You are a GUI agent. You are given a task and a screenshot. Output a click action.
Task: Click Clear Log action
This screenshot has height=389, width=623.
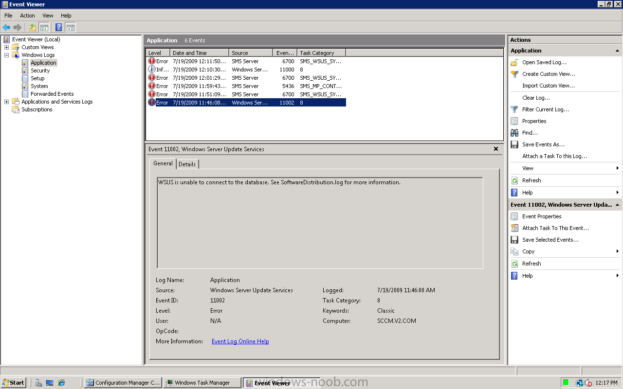pos(536,98)
